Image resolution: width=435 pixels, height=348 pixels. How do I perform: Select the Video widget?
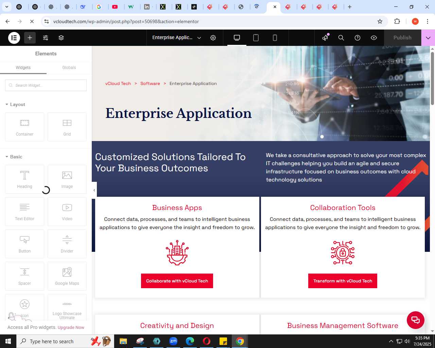point(67,211)
